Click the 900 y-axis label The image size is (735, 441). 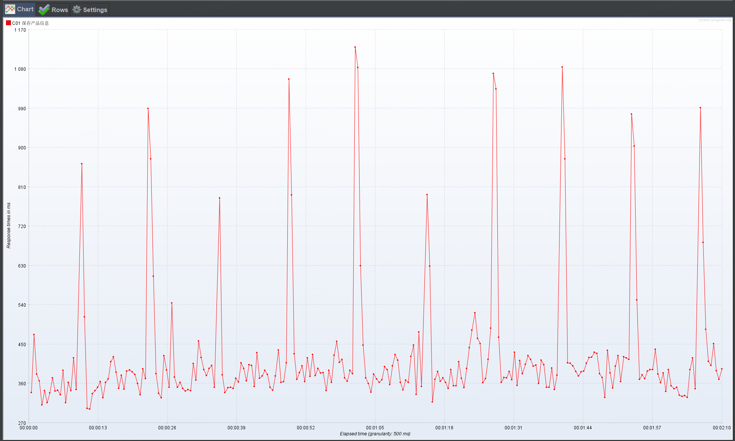(x=22, y=148)
